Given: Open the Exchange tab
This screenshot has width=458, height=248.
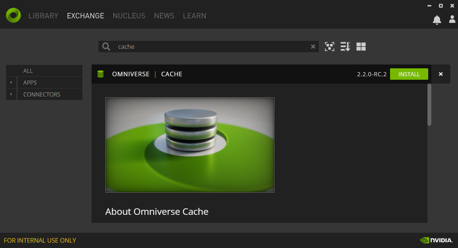Looking at the screenshot, I should [85, 16].
